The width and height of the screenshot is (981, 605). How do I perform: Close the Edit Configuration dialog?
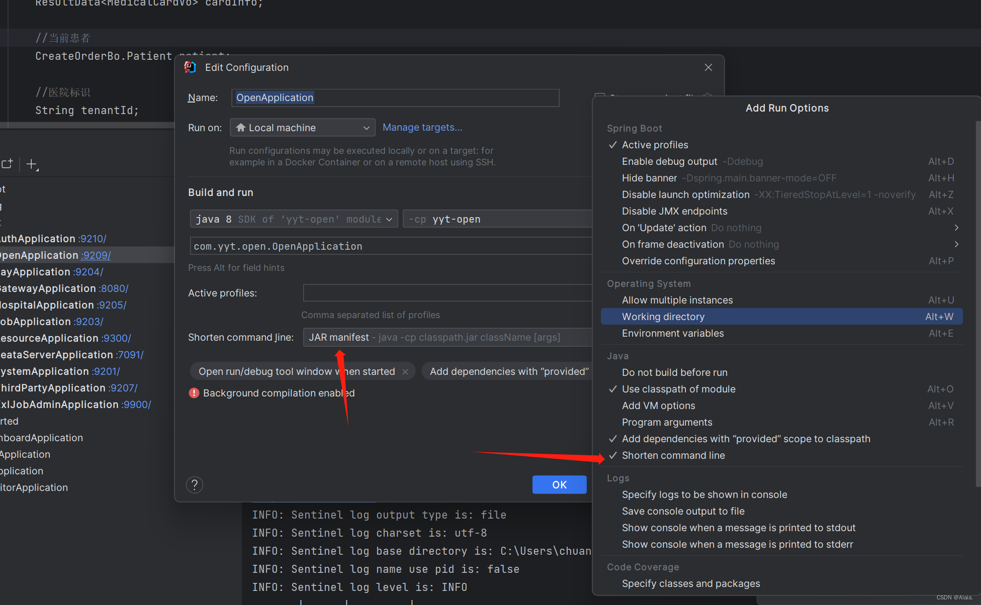708,67
